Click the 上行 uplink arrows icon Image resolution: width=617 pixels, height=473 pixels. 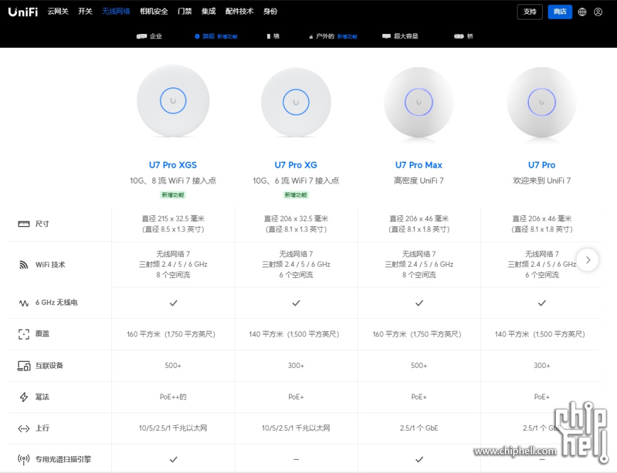(24, 428)
